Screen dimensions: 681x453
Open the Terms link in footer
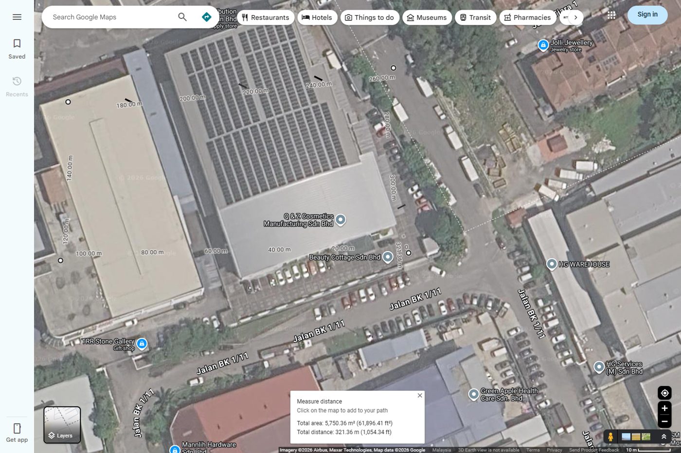click(x=533, y=450)
